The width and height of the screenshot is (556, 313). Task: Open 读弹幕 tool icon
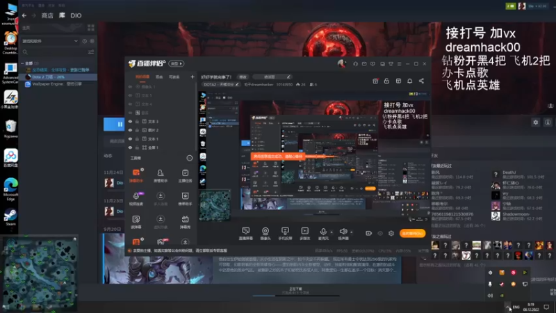pos(136,222)
